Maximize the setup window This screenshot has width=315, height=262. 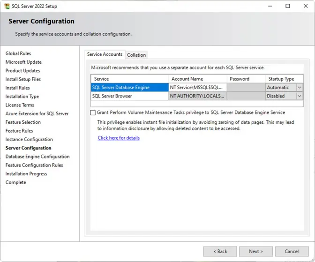point(287,6)
